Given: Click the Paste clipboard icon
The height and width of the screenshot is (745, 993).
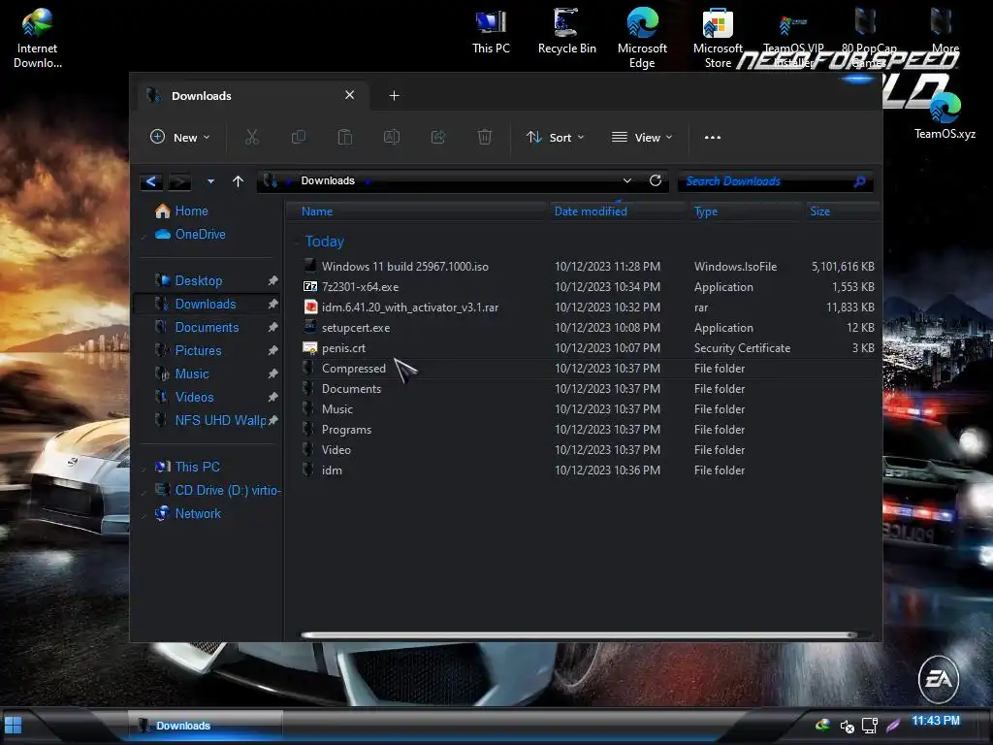Looking at the screenshot, I should click(x=345, y=137).
